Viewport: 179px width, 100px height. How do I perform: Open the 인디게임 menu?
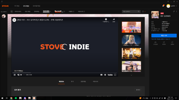(x=26, y=6)
